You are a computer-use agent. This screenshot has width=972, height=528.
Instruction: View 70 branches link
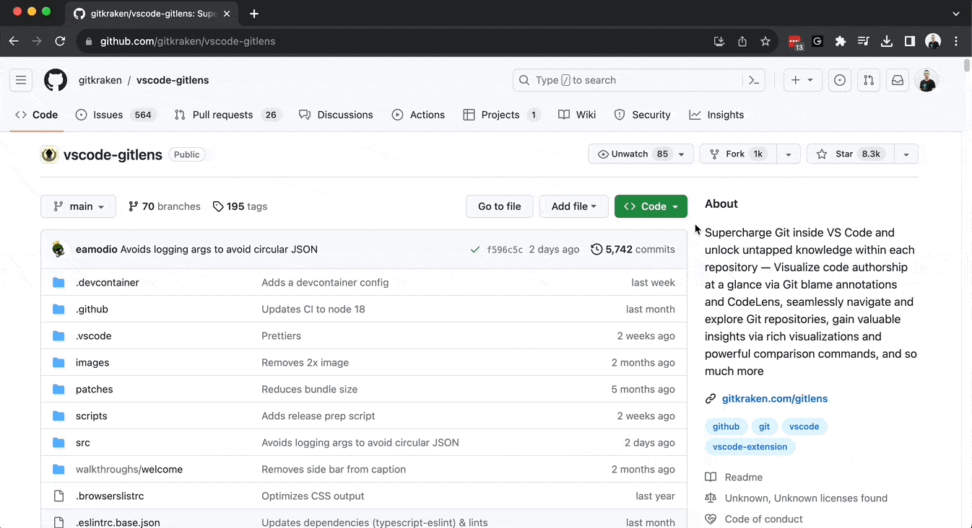click(x=165, y=206)
